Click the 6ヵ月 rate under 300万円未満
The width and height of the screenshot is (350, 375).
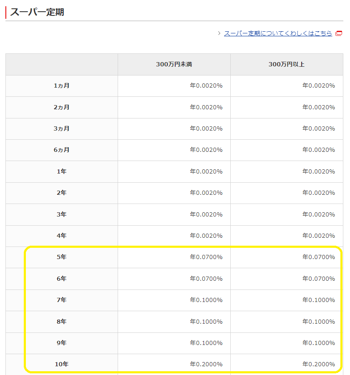click(x=206, y=150)
